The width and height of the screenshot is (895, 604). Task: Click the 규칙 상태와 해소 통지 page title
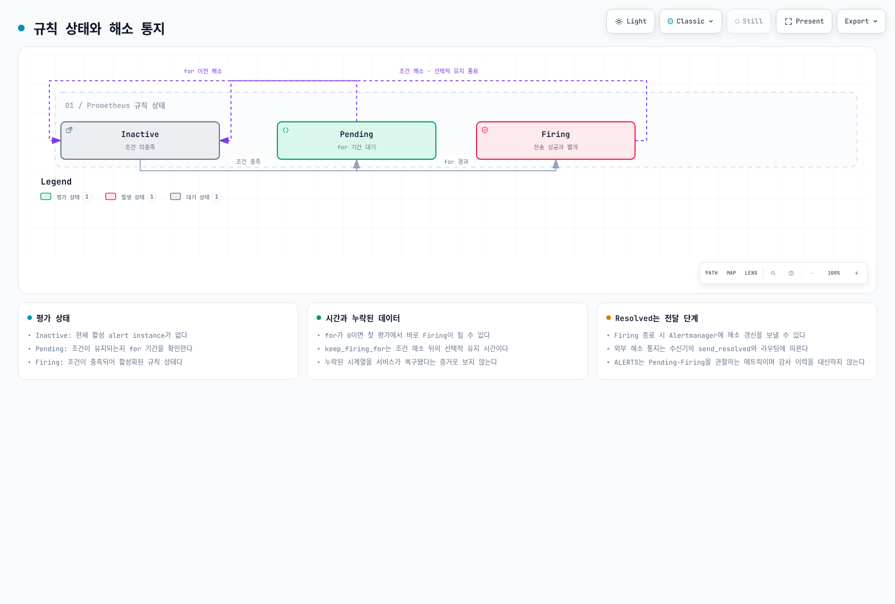(99, 29)
